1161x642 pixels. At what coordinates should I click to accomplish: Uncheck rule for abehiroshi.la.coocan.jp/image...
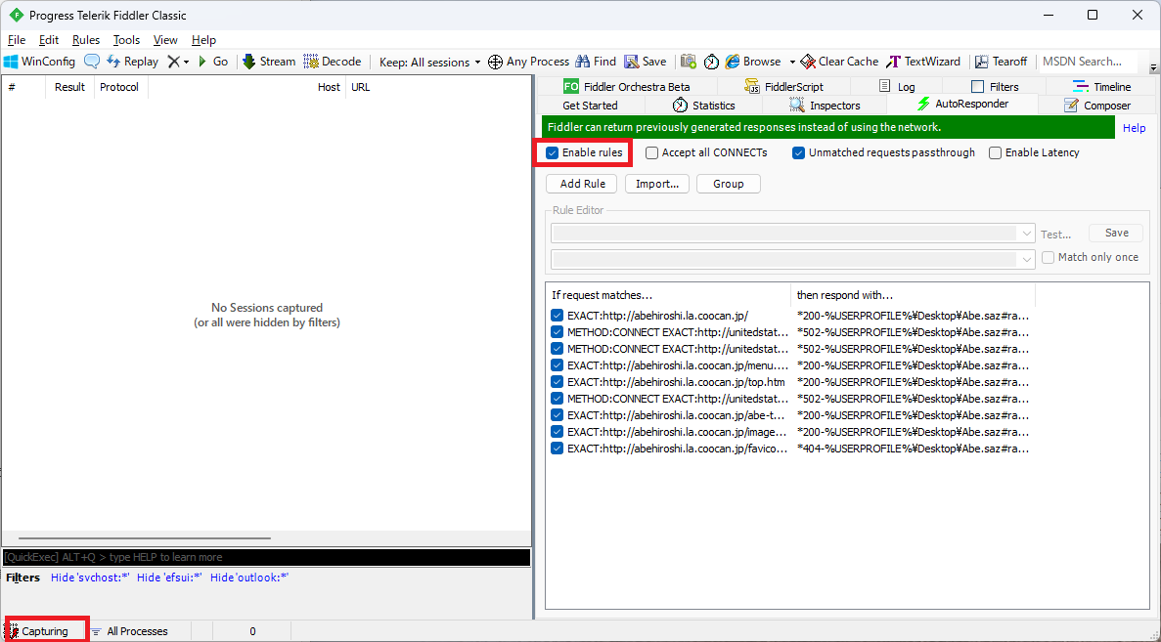click(x=558, y=432)
